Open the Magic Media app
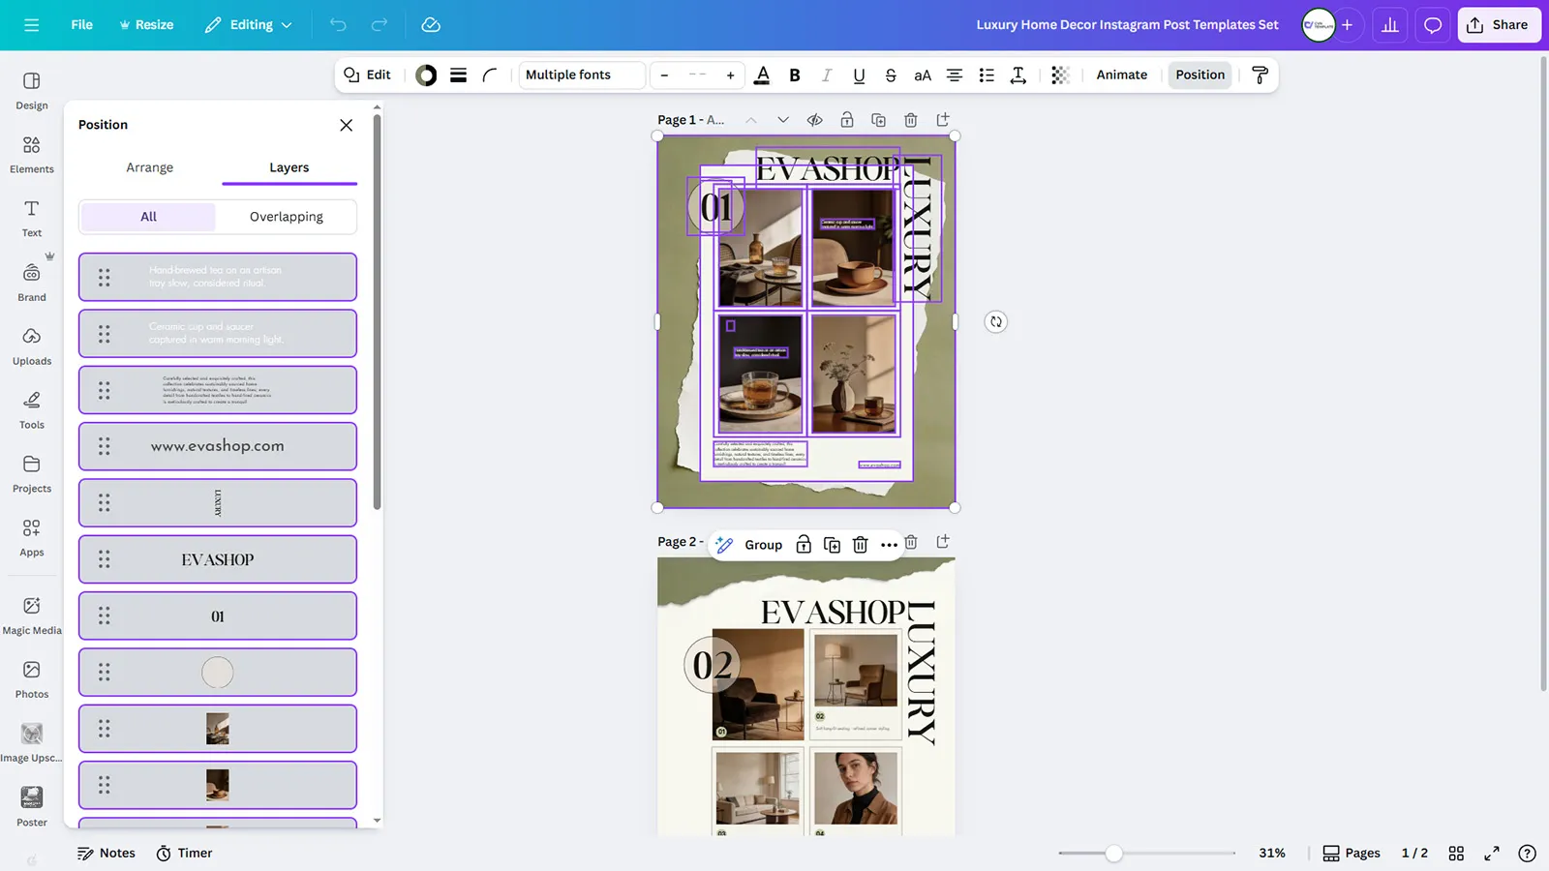 (x=31, y=615)
